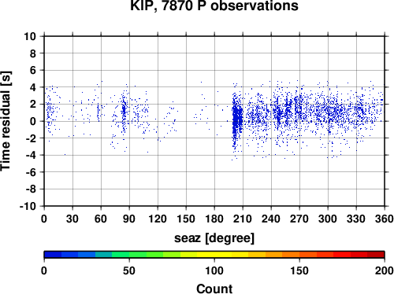This screenshot has width=394, height=294.
Task: Click the 'seaz [degree]' x-axis label
Action: tap(214, 238)
